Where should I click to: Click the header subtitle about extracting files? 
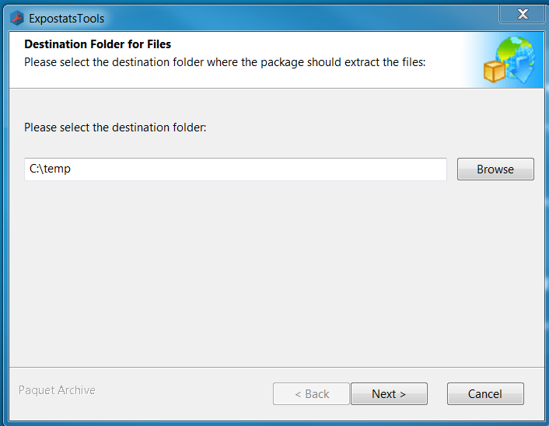pos(225,61)
